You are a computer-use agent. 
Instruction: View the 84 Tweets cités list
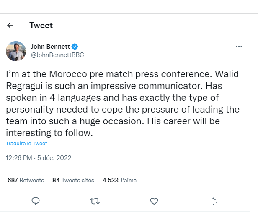tap(73, 180)
